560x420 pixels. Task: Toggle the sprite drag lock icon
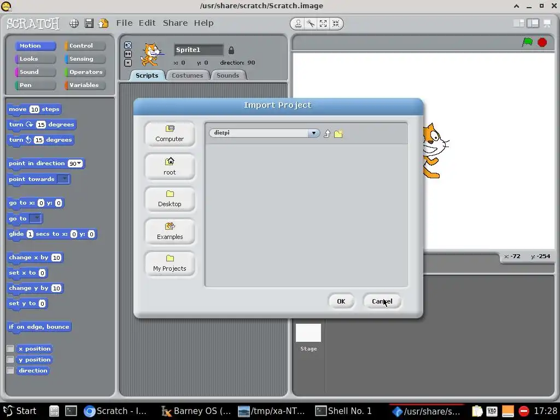[231, 50]
